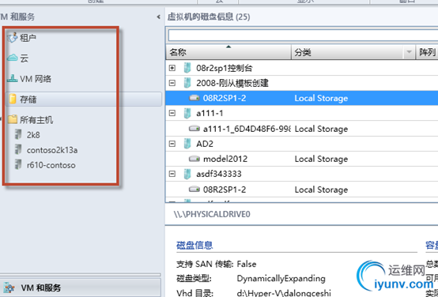
Task: Click the model2012 disk icon
Action: coord(194,159)
